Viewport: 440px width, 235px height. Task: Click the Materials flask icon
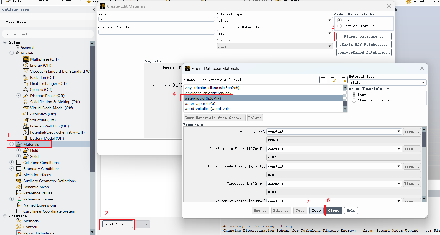point(19,144)
